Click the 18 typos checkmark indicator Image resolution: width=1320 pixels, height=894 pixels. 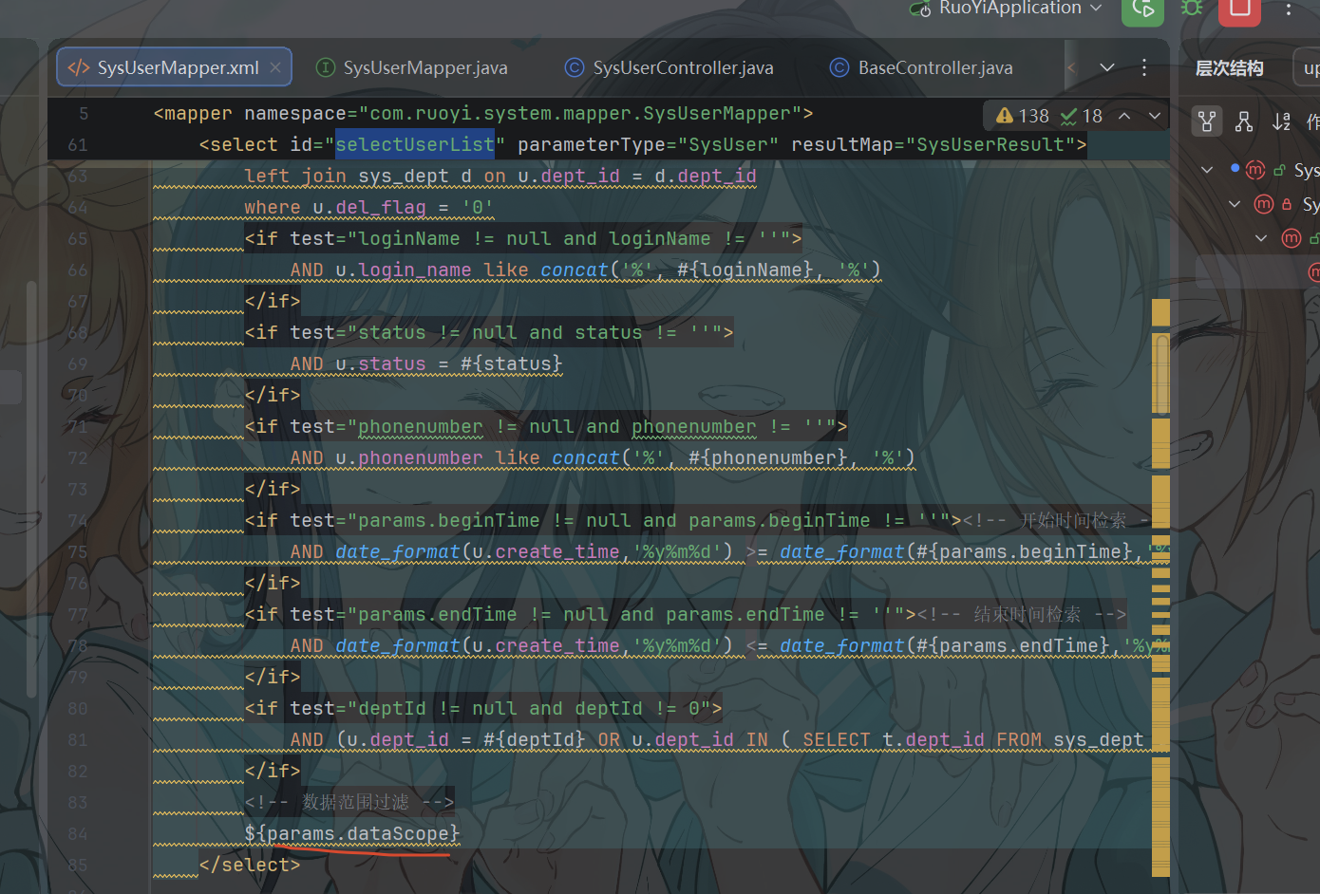coord(1082,116)
